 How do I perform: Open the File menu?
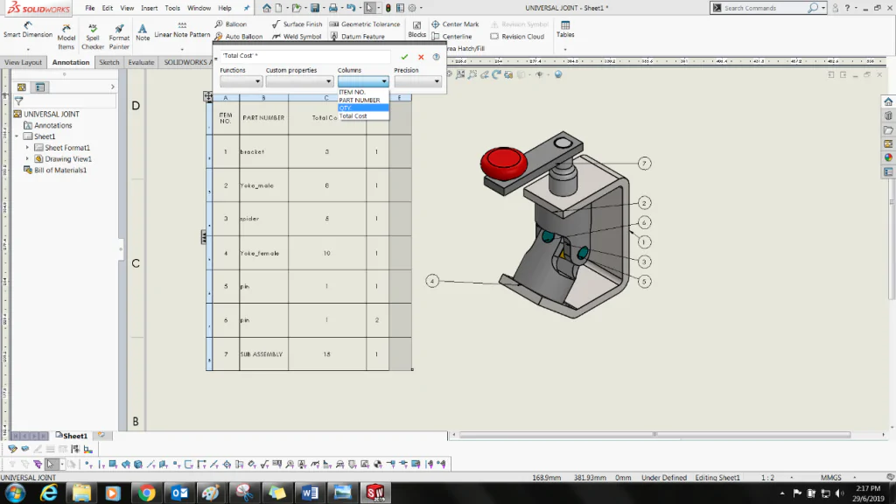pyautogui.click(x=90, y=8)
